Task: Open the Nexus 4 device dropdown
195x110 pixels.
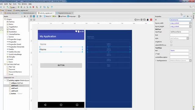Action: [48, 16]
